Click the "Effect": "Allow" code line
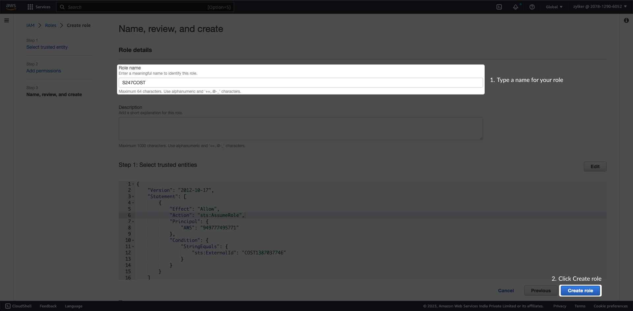The image size is (633, 311). pyautogui.click(x=195, y=209)
